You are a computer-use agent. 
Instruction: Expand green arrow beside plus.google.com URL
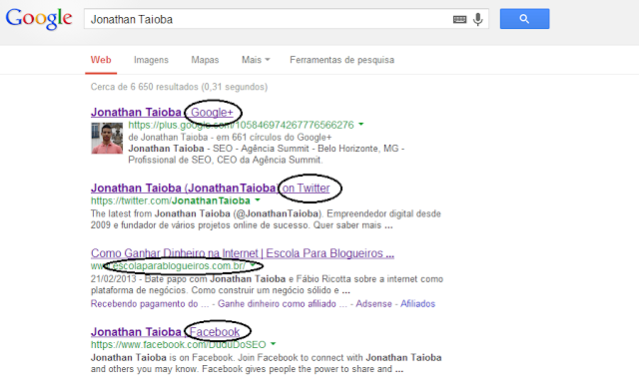pos(360,125)
